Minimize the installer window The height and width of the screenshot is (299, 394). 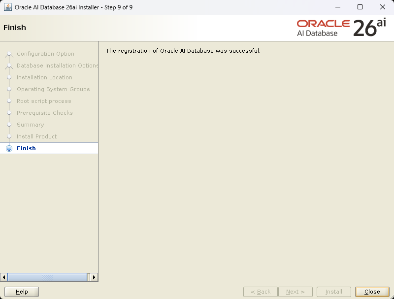338,7
